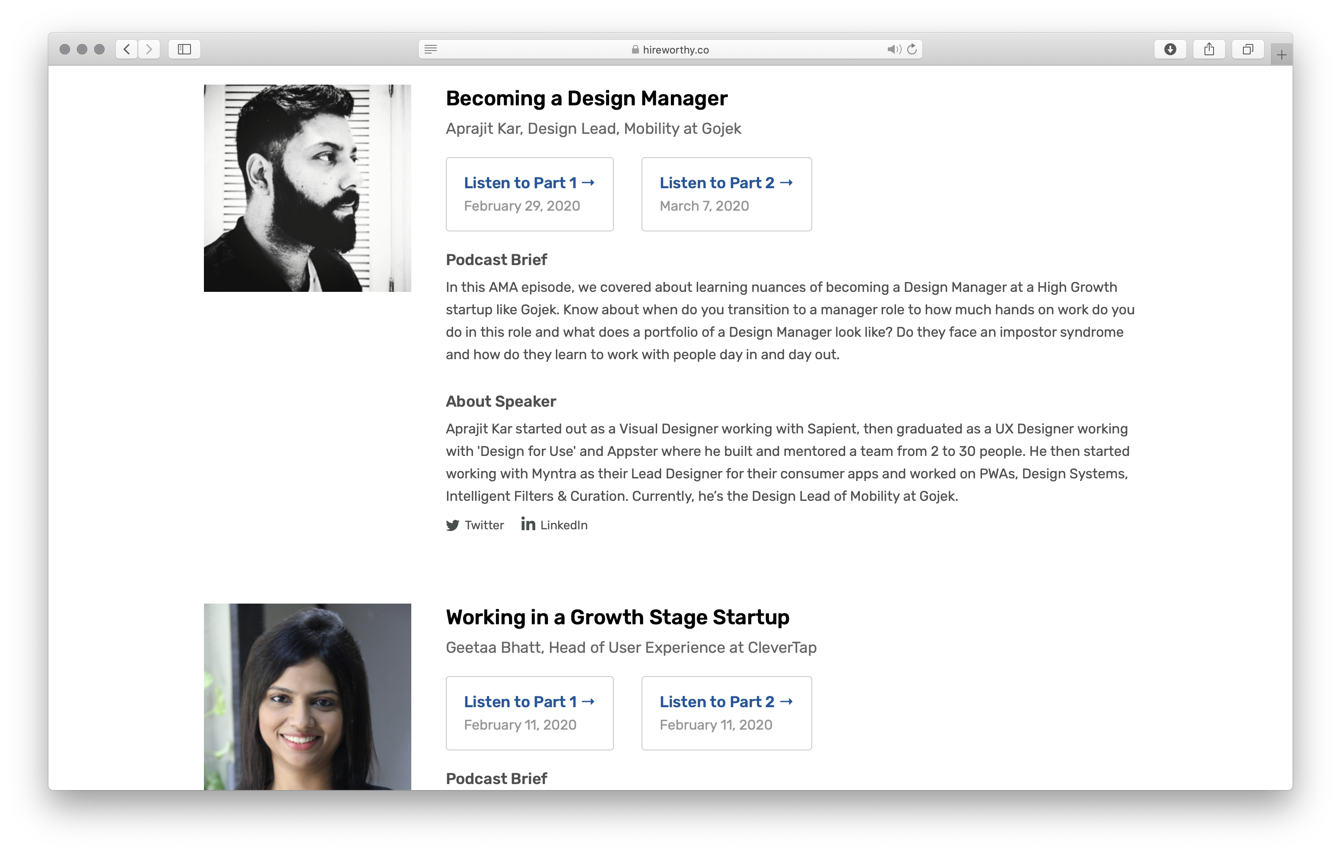Mute the tab audio speaker icon
This screenshot has width=1341, height=854.
tap(893, 50)
